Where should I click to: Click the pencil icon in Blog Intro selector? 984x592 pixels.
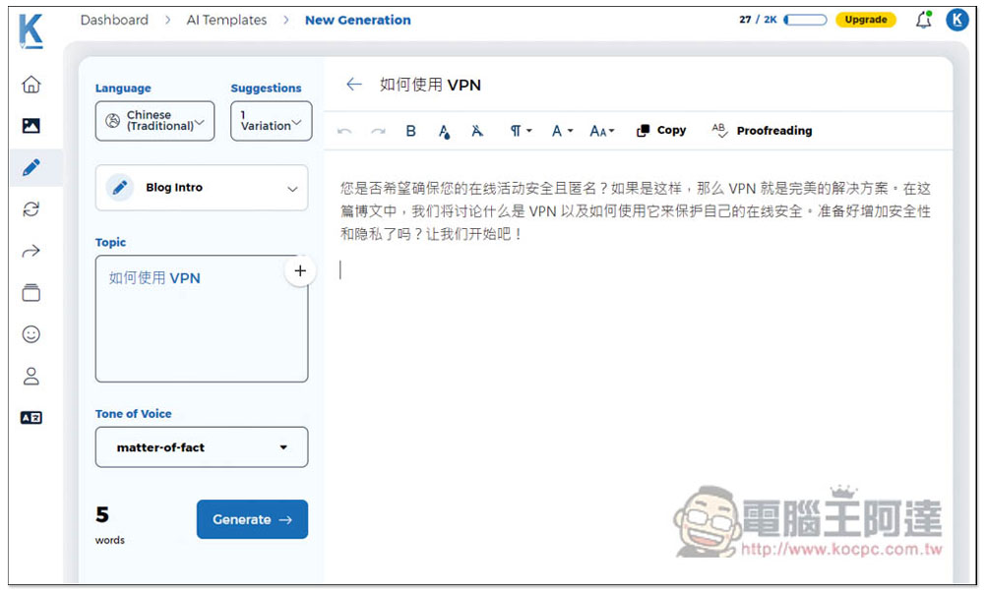click(120, 187)
